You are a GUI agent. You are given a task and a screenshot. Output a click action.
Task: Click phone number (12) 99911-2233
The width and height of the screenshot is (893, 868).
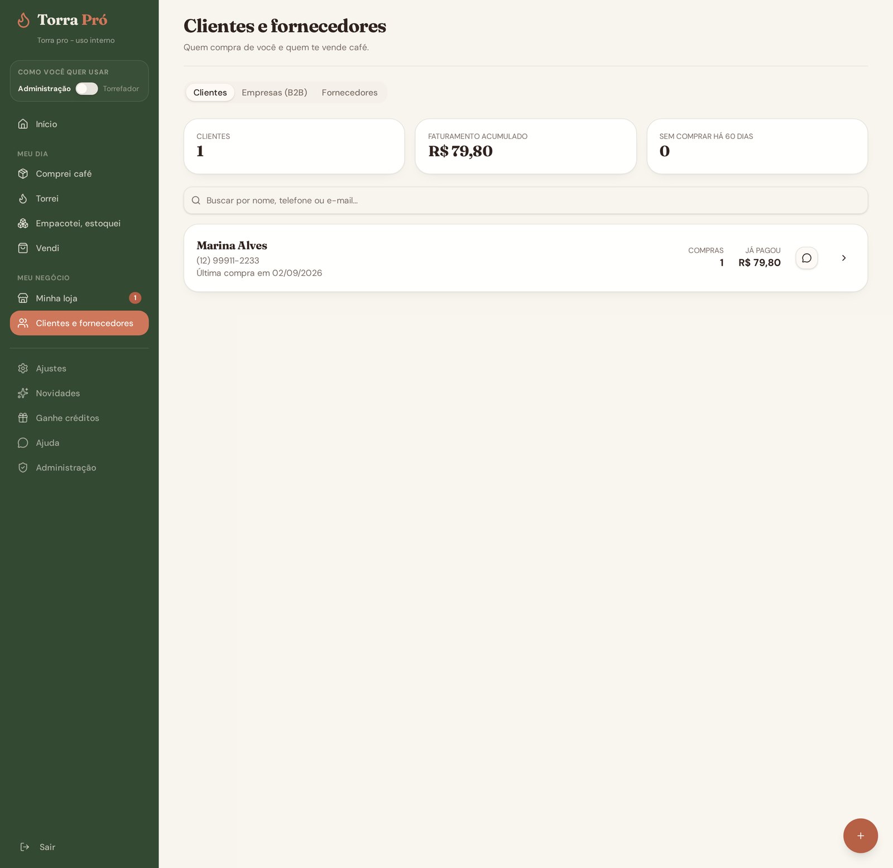coord(228,261)
